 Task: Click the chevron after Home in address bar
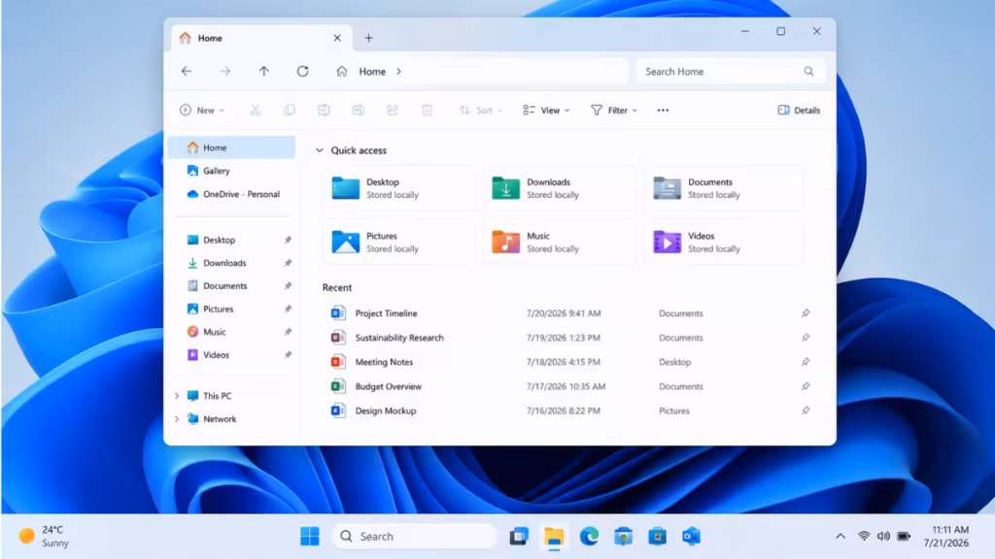[398, 72]
